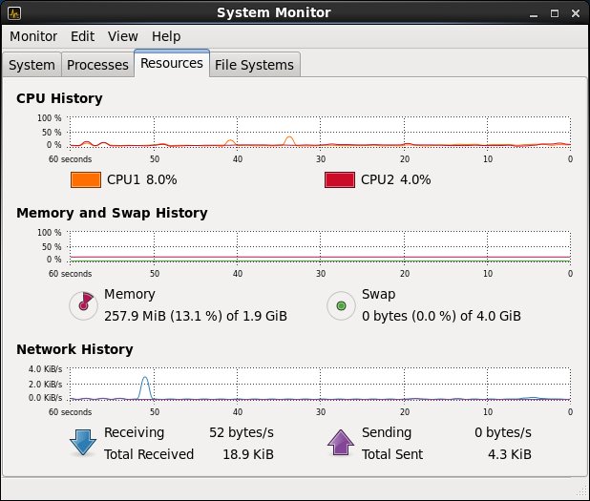Switch to the System tab
The image size is (590, 501).
[x=32, y=65]
